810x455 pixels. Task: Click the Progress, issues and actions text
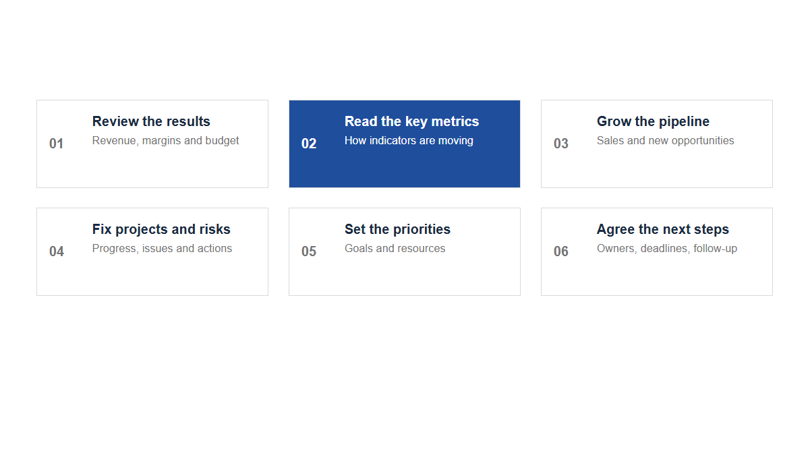coord(162,249)
